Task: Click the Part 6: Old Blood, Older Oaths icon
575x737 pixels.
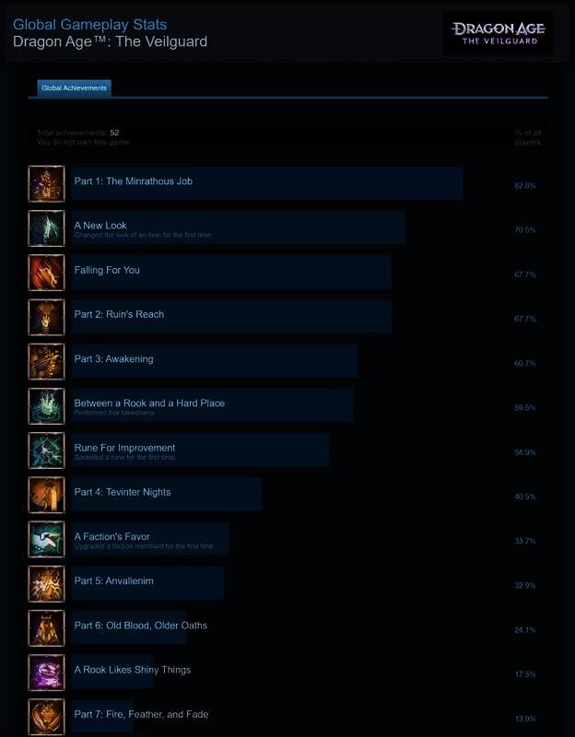Action: [x=47, y=628]
